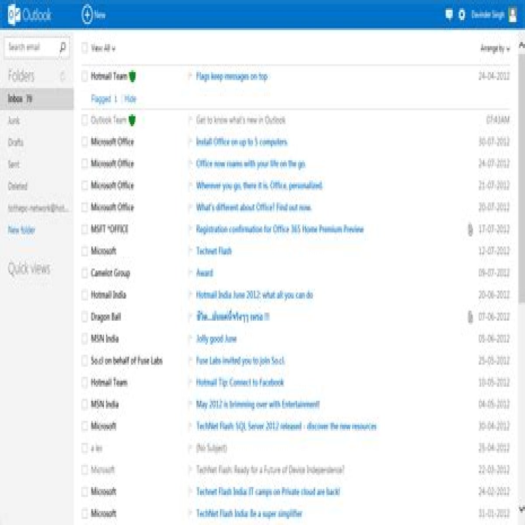Viewport: 525px width, 525px height.
Task: Check the select-all box beside View All
Action: [85, 48]
